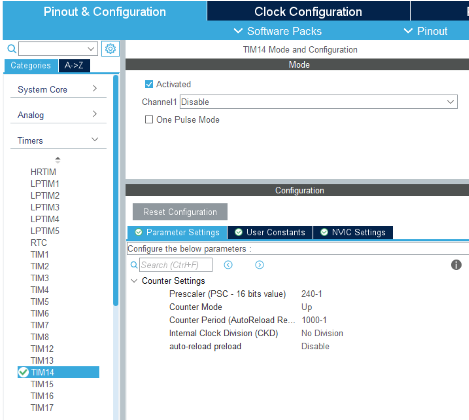Click the Reset Configuration button
The width and height of the screenshot is (469, 420).
[x=180, y=212]
